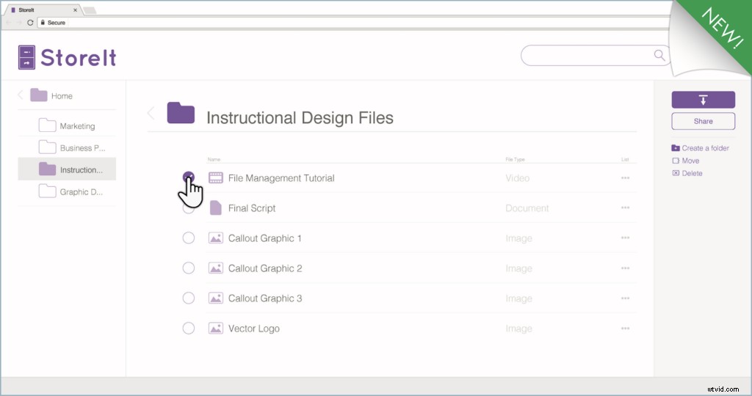
Task: Click the image icon of Callout Graphic 1
Action: click(x=216, y=238)
